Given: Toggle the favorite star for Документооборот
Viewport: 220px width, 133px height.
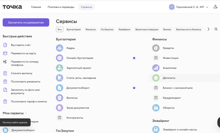Looking at the screenshot, I should pos(134,88).
